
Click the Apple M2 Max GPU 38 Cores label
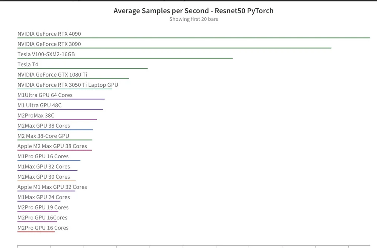[x=52, y=146]
